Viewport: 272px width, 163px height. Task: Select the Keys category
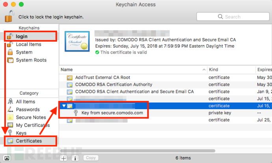click(x=21, y=133)
